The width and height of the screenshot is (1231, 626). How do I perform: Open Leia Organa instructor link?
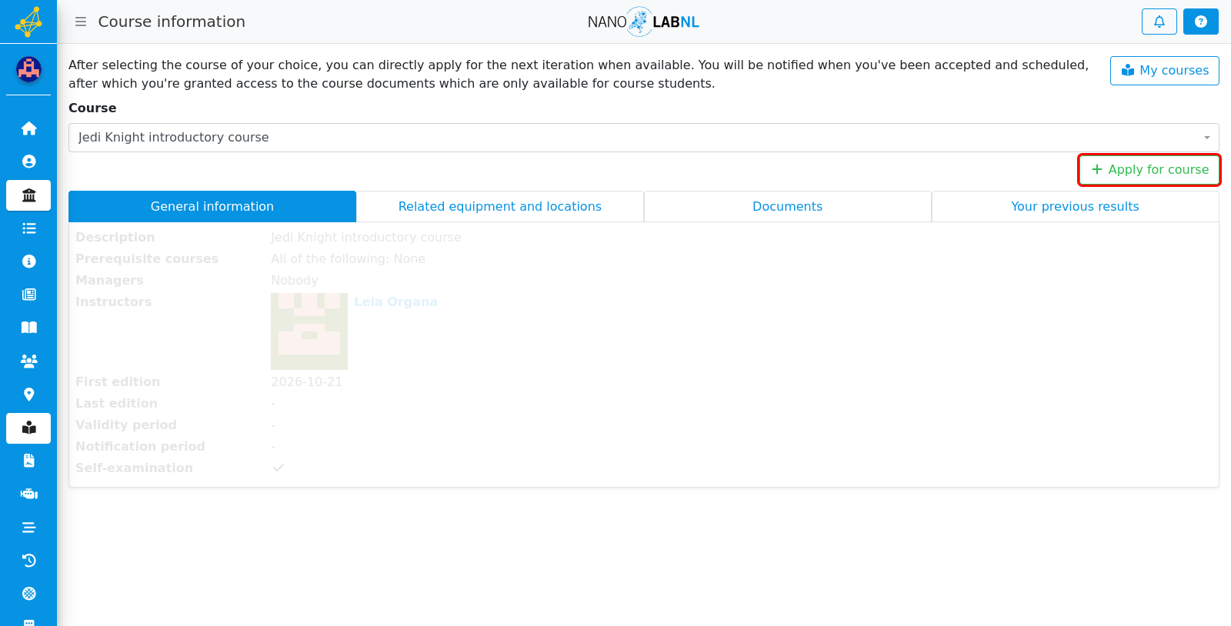pos(395,301)
